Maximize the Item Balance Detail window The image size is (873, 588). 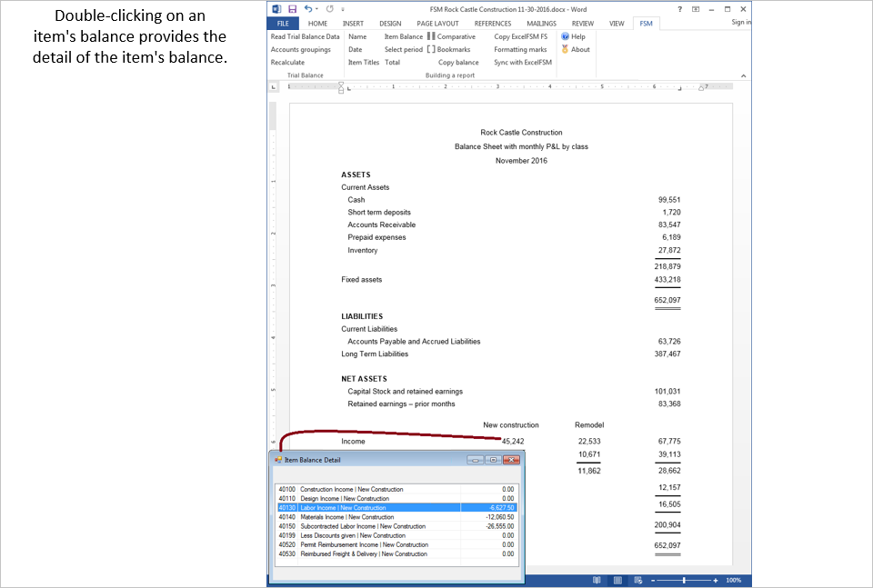[493, 460]
